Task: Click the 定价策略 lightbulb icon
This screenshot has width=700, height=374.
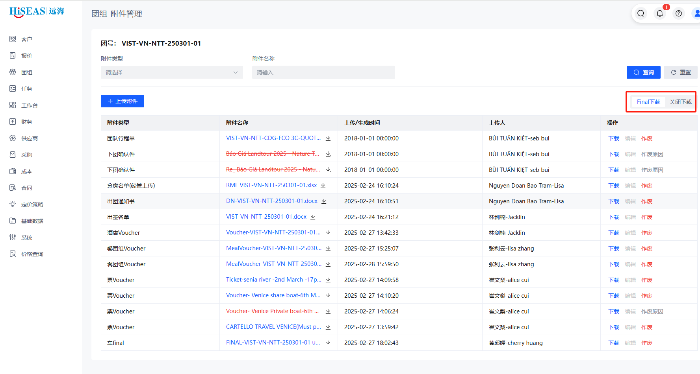Action: pyautogui.click(x=13, y=204)
